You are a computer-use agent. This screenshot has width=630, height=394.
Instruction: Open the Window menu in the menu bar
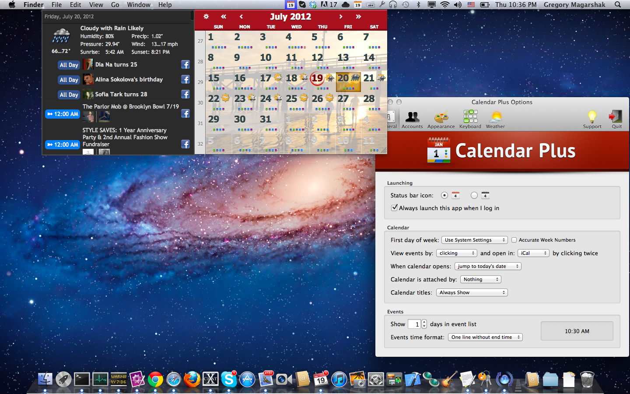click(139, 5)
